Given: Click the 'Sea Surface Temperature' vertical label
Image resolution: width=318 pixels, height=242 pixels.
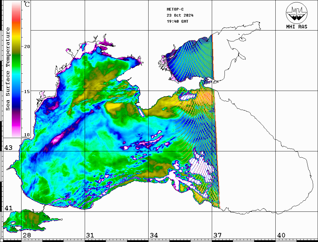Looking at the screenshot, I should (8, 69).
